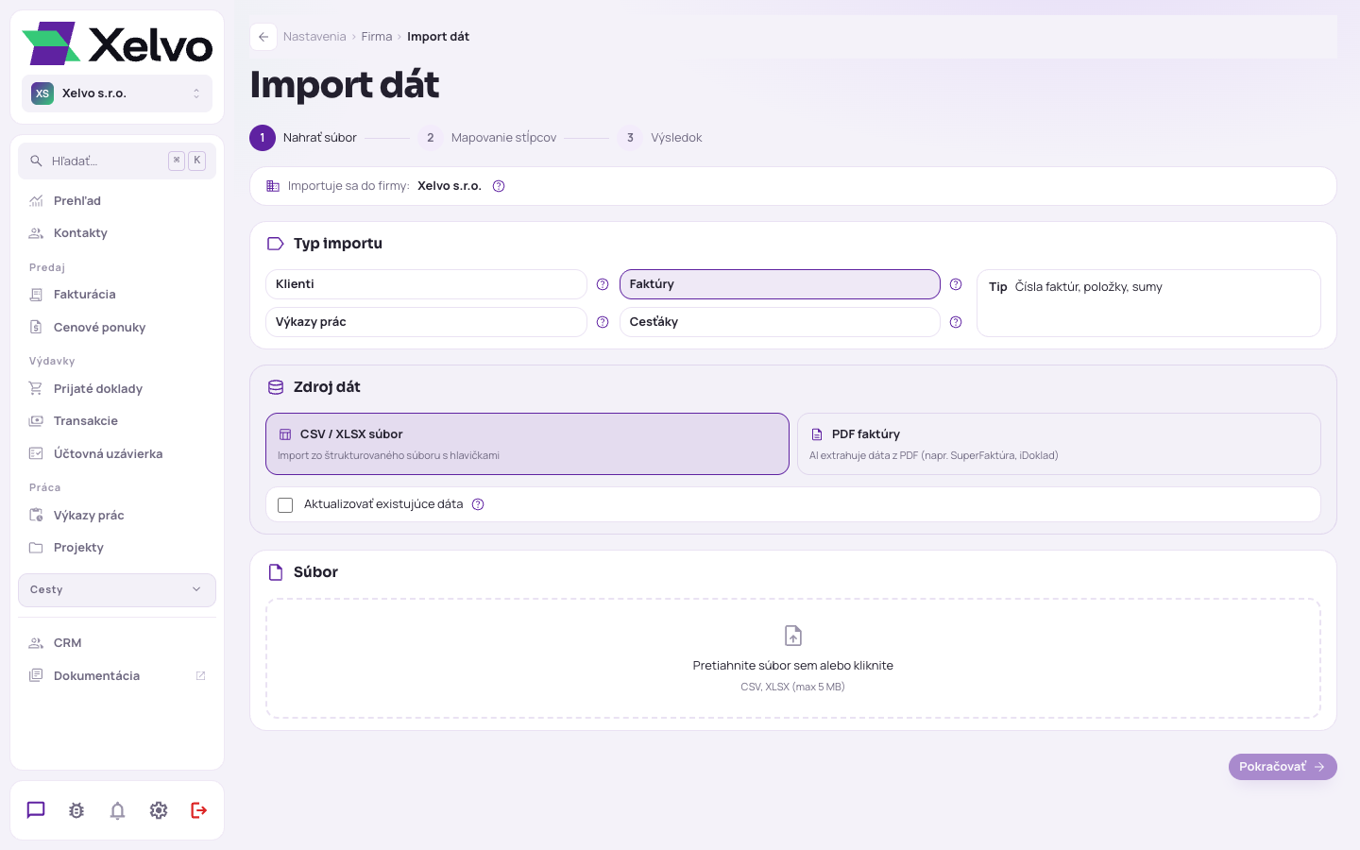This screenshot has width=1360, height=850.
Task: Click help icon next to Klienti
Action: (603, 284)
